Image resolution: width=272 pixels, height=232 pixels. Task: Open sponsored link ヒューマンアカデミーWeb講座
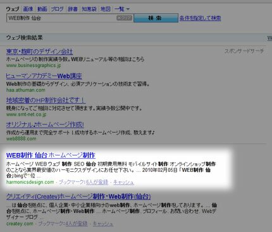[44, 76]
